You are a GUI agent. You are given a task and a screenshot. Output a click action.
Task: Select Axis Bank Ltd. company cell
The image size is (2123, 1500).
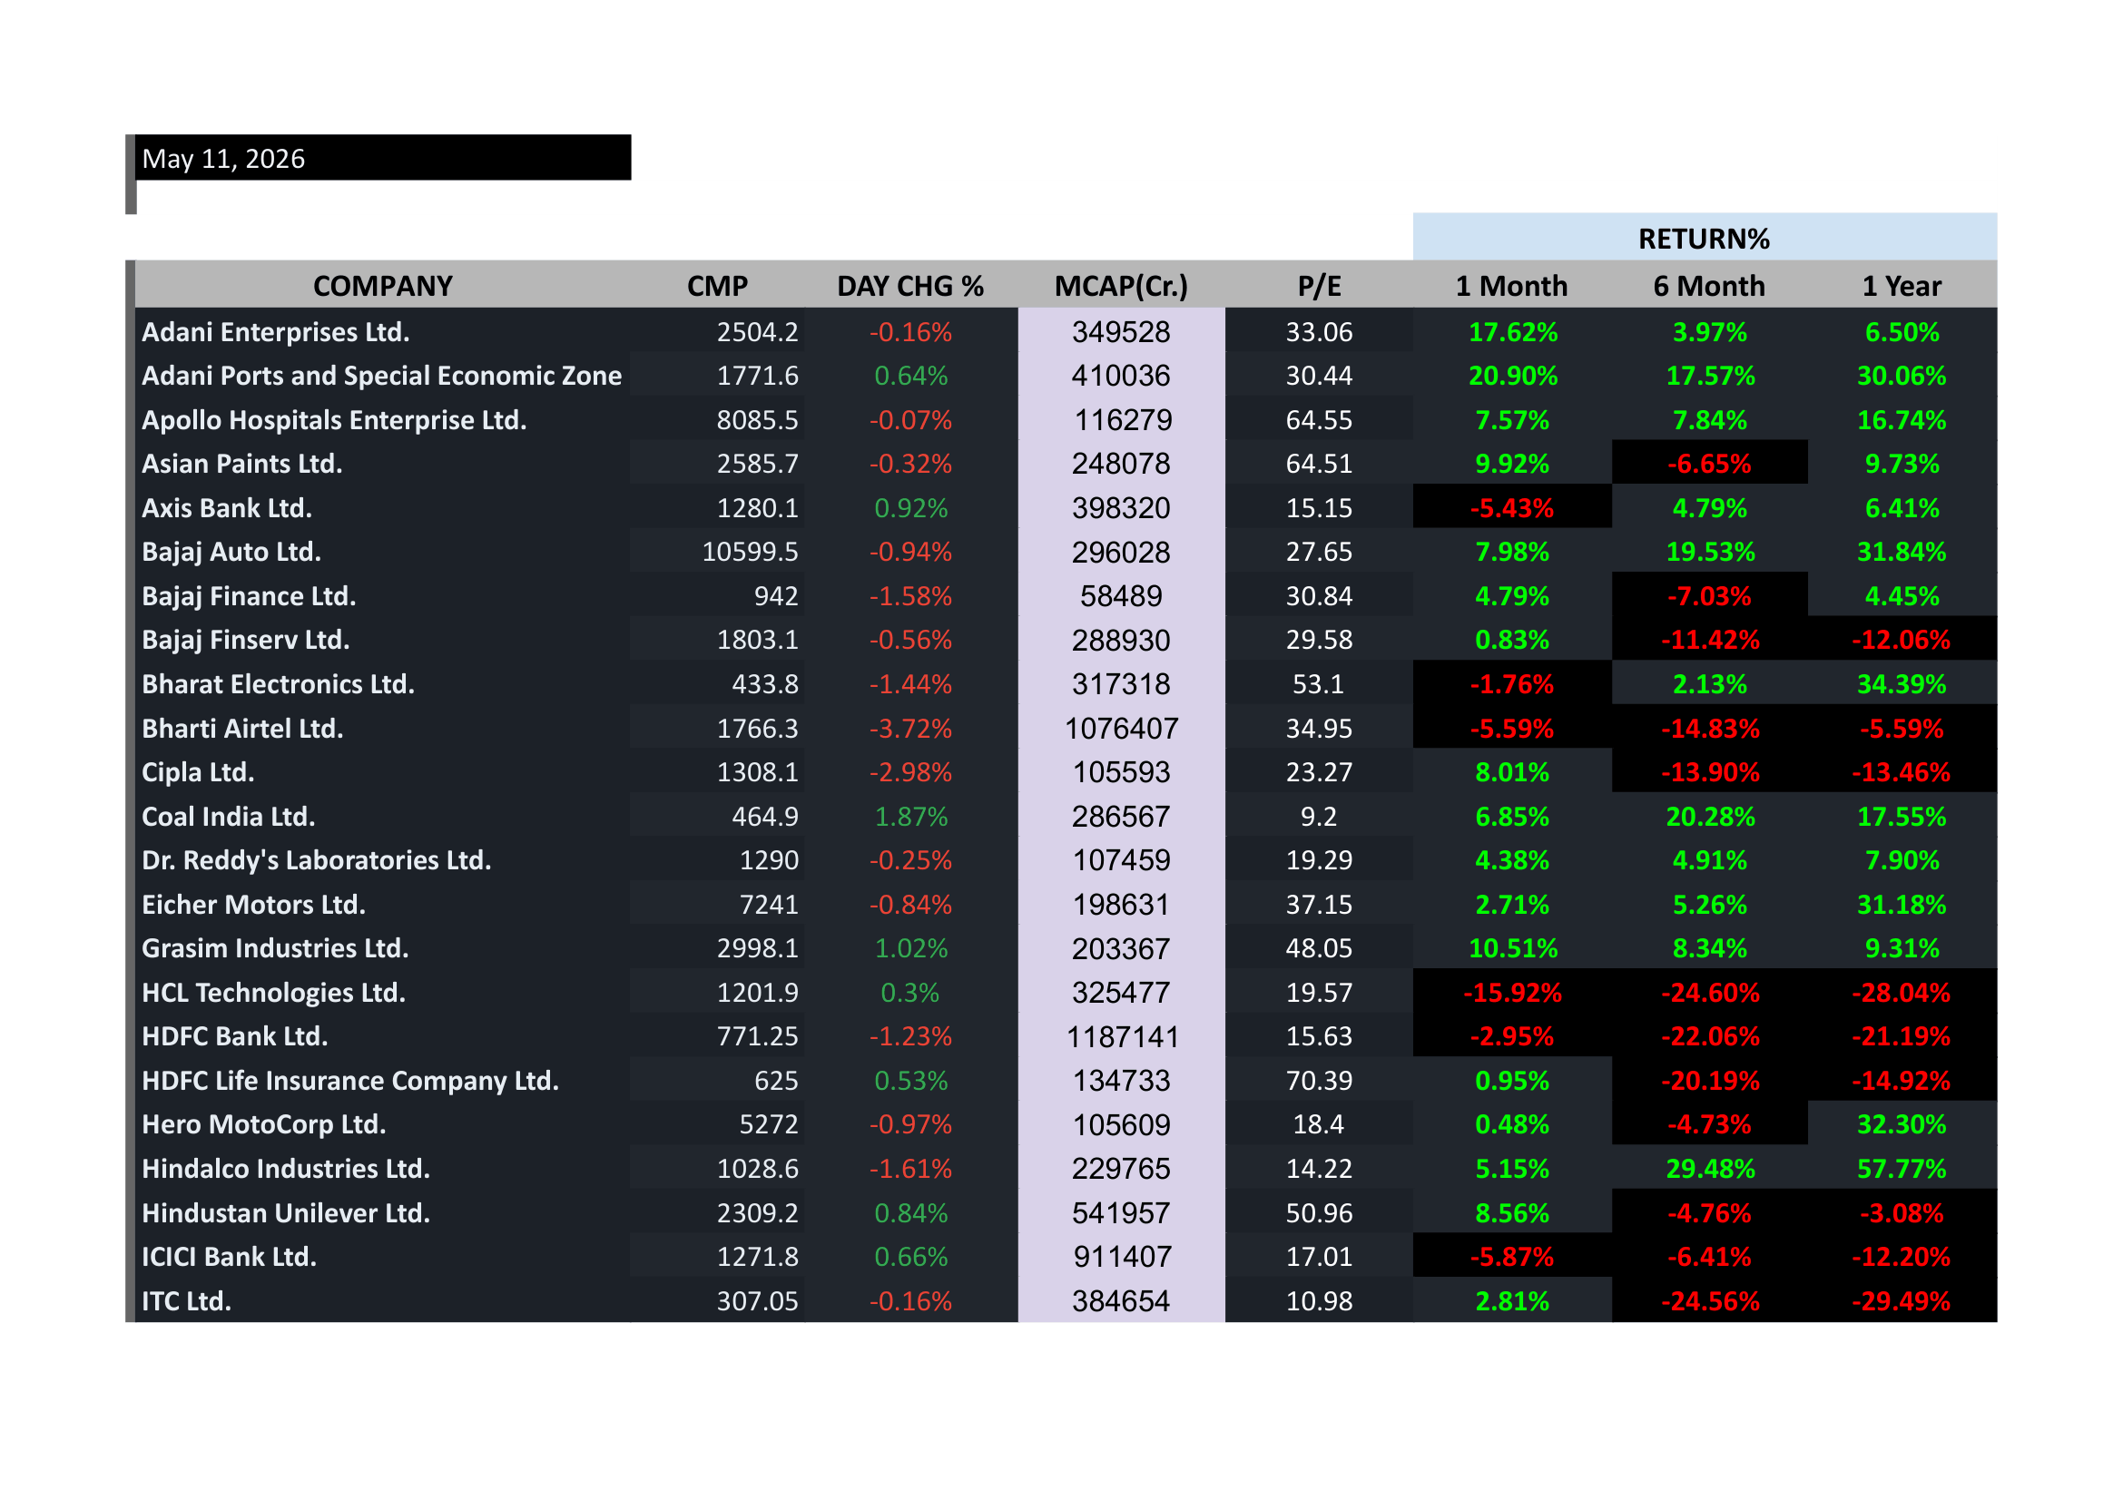click(x=227, y=507)
